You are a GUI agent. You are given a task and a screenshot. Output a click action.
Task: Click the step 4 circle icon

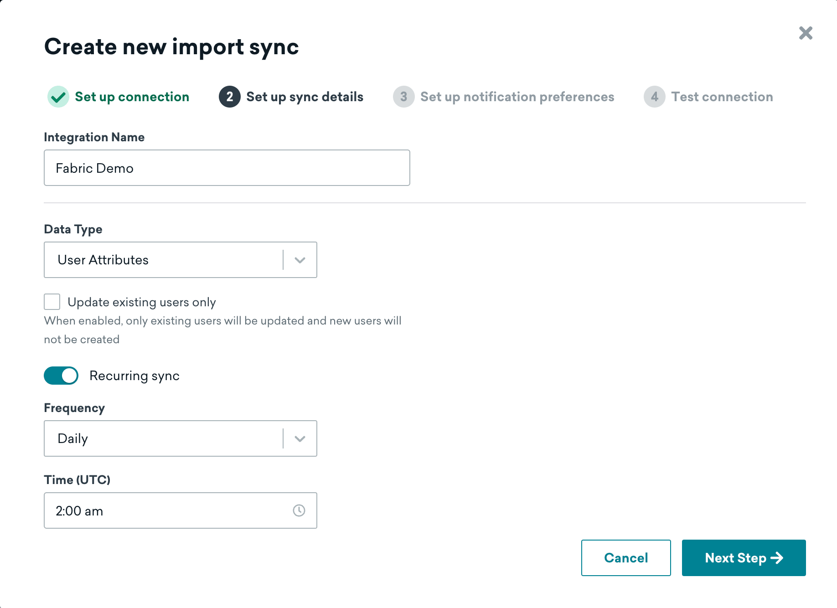654,97
